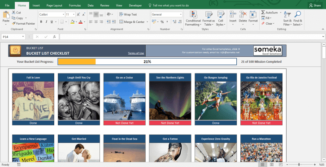
Task: Switch to the Data tab
Action: (91, 5)
